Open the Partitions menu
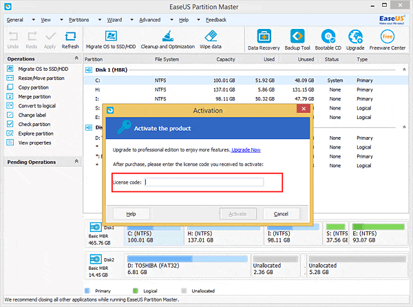This screenshot has height=307, width=413. point(78,20)
